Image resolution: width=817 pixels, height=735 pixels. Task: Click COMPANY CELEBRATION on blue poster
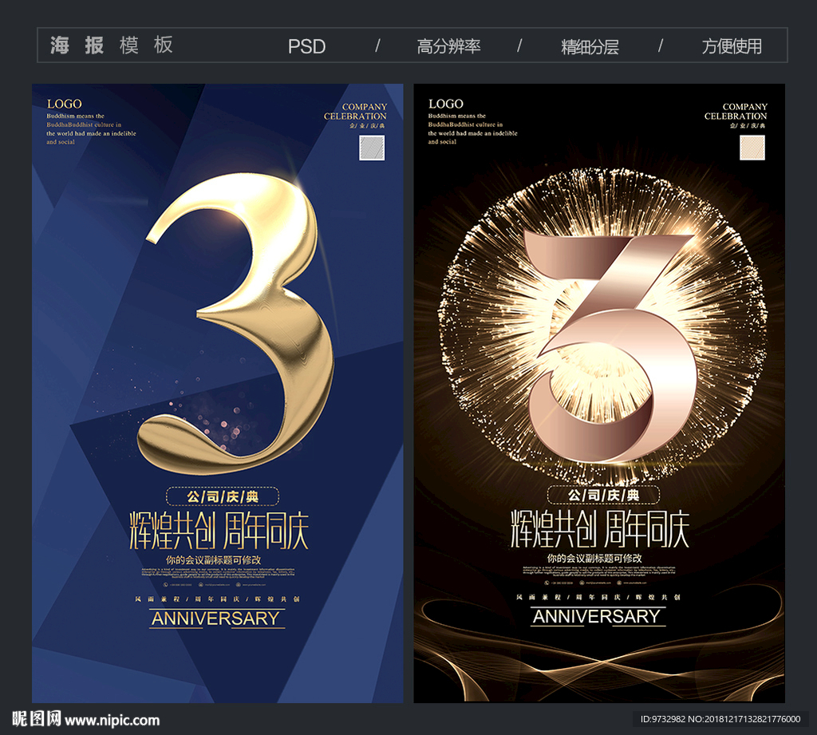click(x=355, y=112)
